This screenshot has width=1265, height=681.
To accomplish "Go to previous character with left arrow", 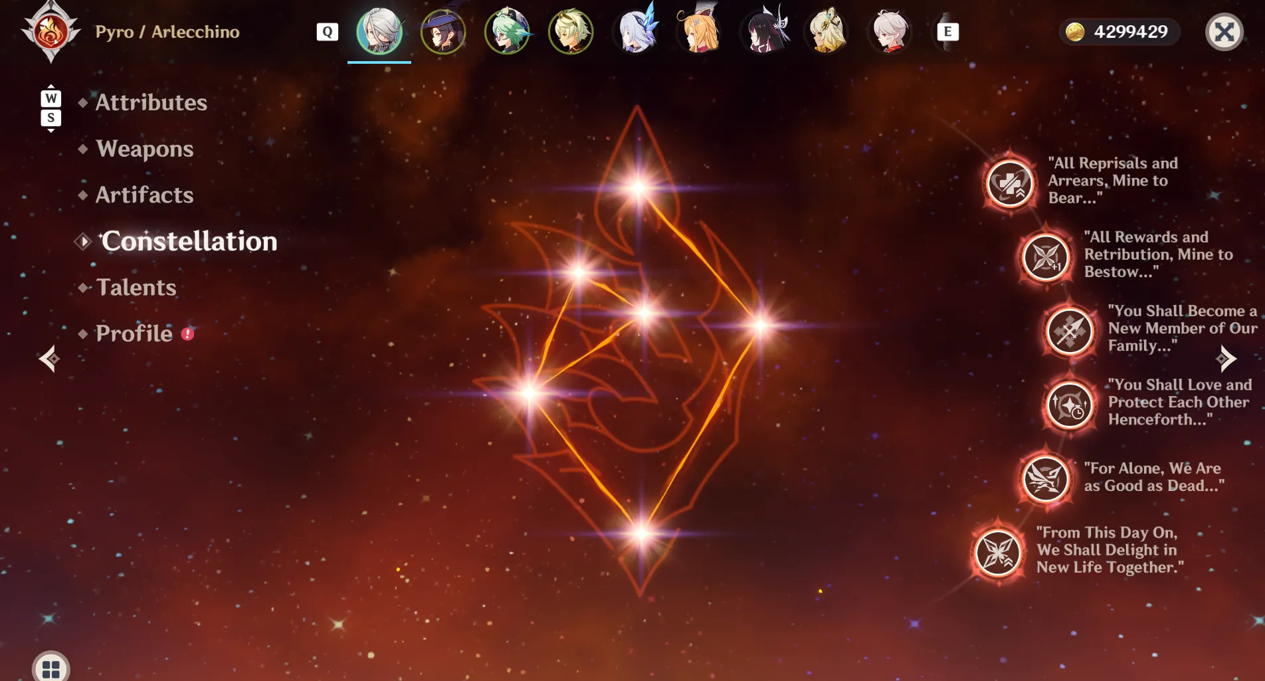I will click(x=49, y=359).
